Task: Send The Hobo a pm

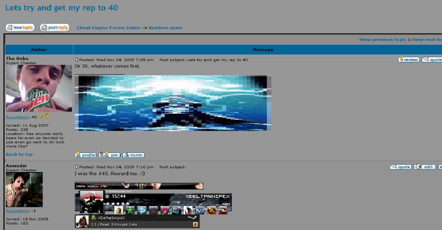Action: 109,155
